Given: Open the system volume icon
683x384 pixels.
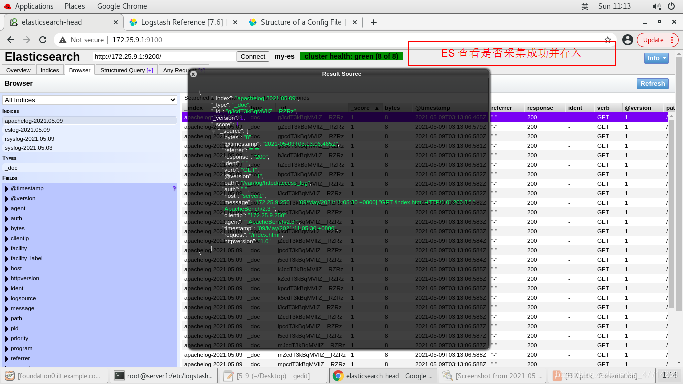Looking at the screenshot, I should coord(657,6).
